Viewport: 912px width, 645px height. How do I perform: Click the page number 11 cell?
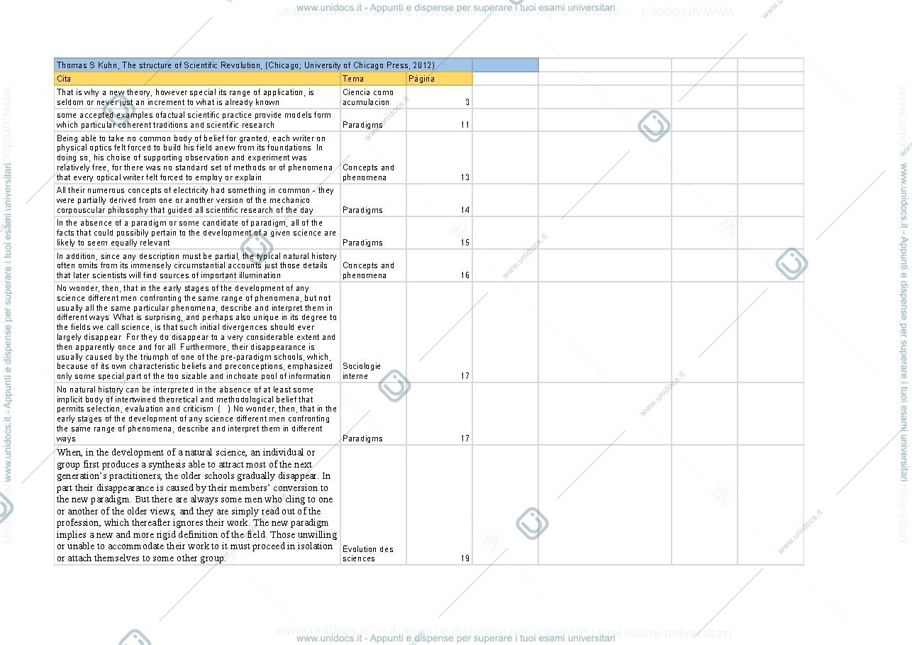[x=439, y=120]
